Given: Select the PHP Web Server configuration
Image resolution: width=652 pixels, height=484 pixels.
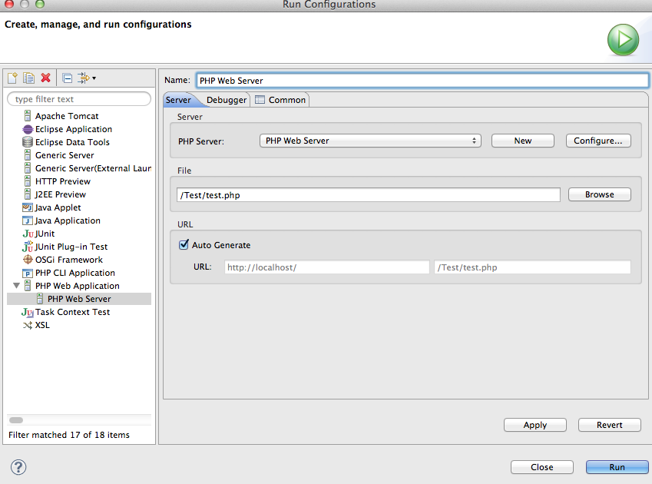Looking at the screenshot, I should pos(79,299).
